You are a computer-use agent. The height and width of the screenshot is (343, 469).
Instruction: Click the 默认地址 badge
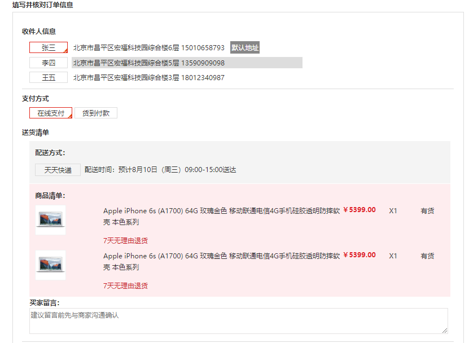pos(245,47)
